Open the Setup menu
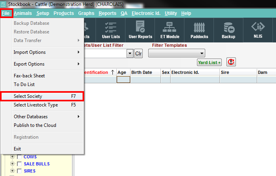276x176 pixels. (43, 13)
